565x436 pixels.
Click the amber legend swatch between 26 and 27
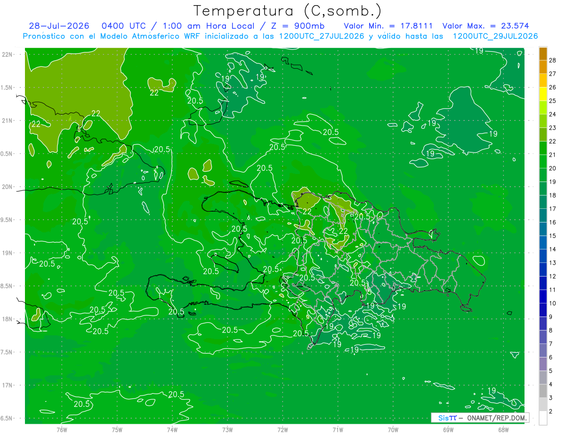[x=543, y=80]
